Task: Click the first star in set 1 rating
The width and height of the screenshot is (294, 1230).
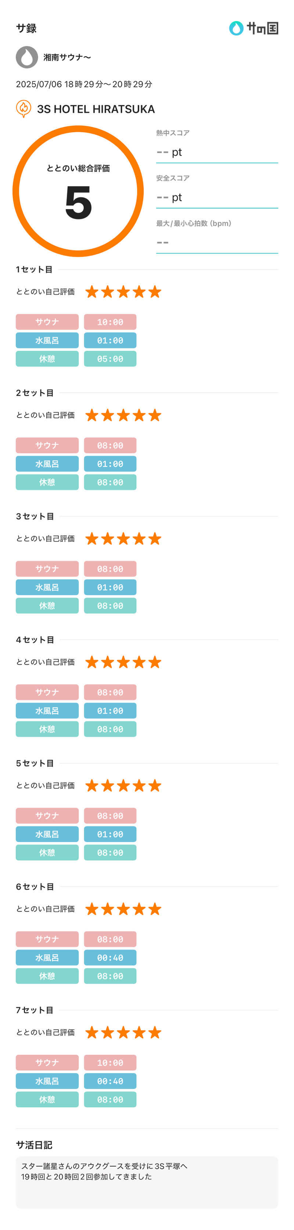Action: click(x=92, y=292)
